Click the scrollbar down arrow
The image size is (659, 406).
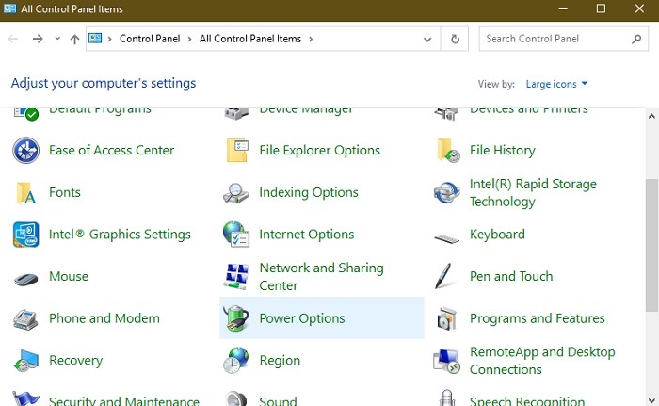pos(651,400)
